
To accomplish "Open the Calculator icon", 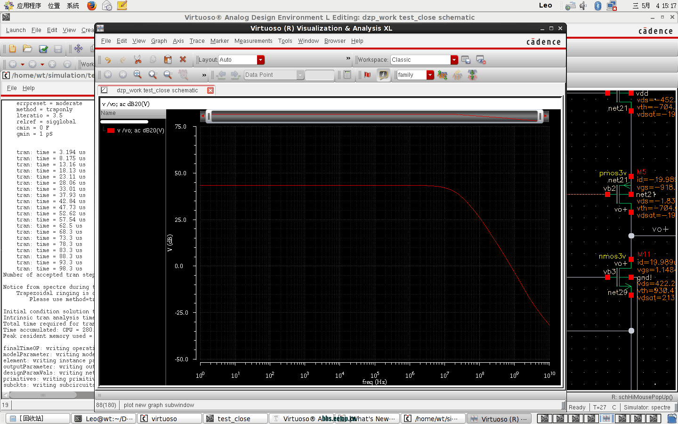I will point(347,74).
